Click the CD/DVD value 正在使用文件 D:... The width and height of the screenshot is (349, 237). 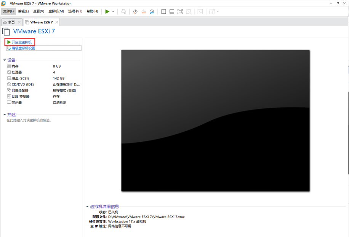pos(66,84)
